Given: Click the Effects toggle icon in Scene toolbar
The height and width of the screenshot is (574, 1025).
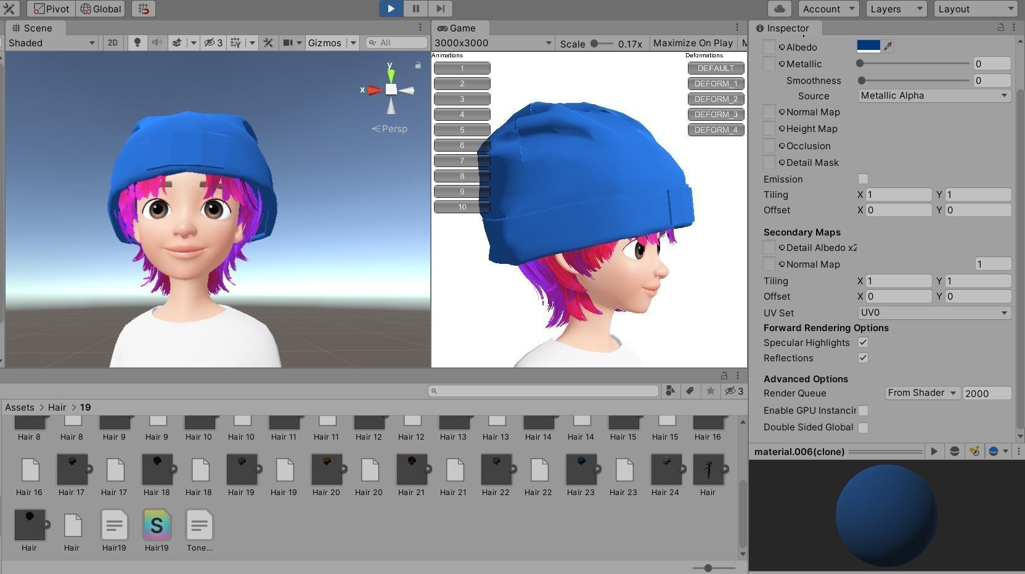Looking at the screenshot, I should pos(177,43).
